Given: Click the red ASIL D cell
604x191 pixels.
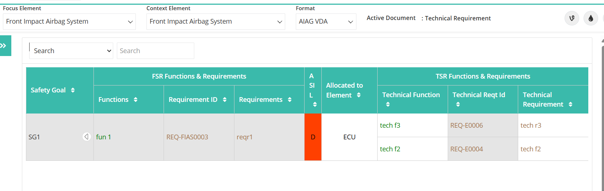Looking at the screenshot, I should point(313,137).
